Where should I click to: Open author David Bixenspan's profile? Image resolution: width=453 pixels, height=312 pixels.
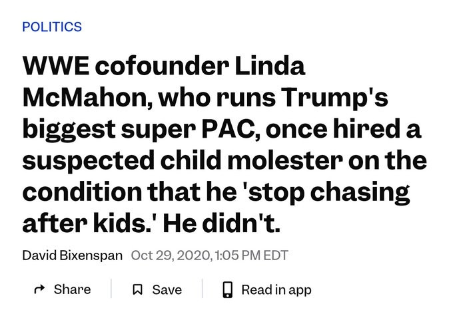73,255
